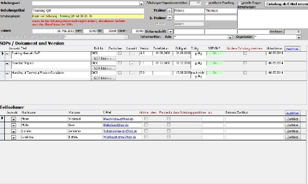Expand the Rolle filter dropdown
The width and height of the screenshot is (308, 184).
click(x=230, y=37)
